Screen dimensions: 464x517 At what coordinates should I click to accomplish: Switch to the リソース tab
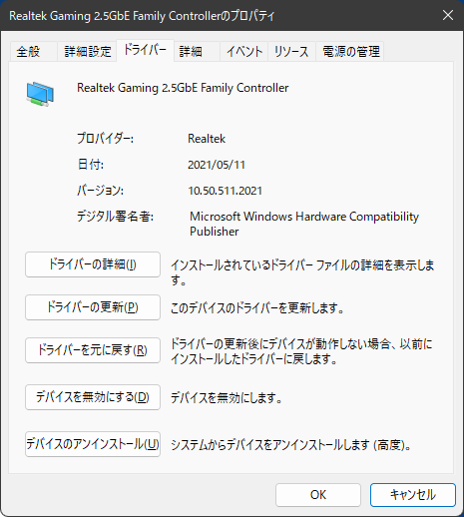point(291,52)
